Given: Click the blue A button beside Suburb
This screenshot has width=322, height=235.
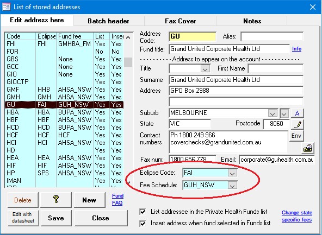Looking at the screenshot, I should (x=297, y=113).
